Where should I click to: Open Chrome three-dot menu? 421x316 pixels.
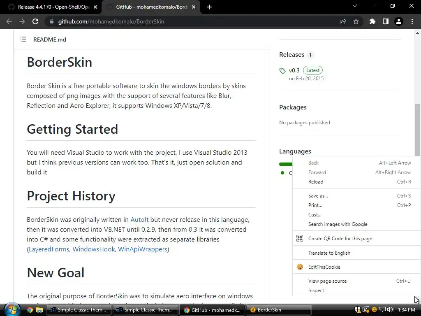tap(412, 21)
